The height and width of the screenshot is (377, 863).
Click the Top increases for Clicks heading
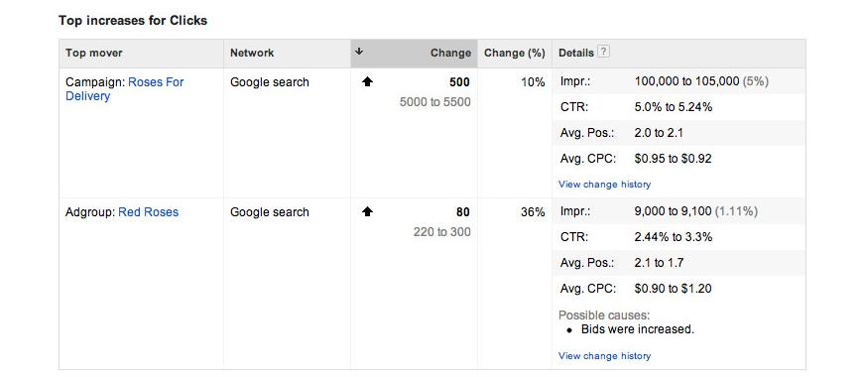tap(133, 21)
